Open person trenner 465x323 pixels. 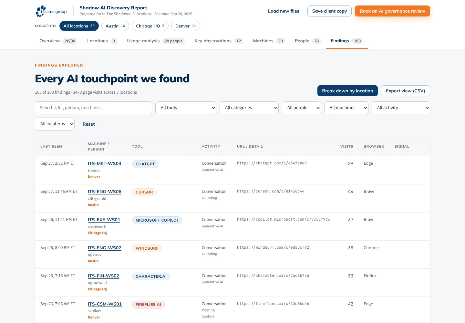tap(94, 171)
